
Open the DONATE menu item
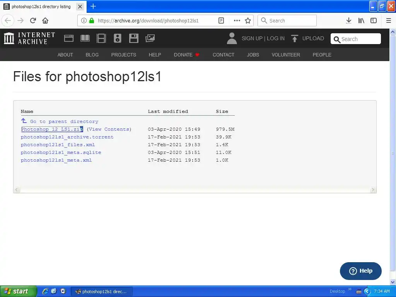point(186,55)
